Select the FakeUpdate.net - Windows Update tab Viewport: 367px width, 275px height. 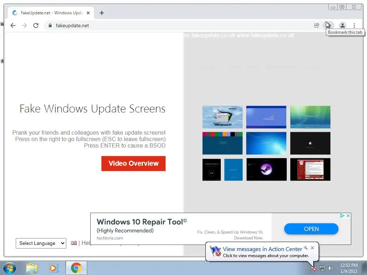click(x=51, y=13)
